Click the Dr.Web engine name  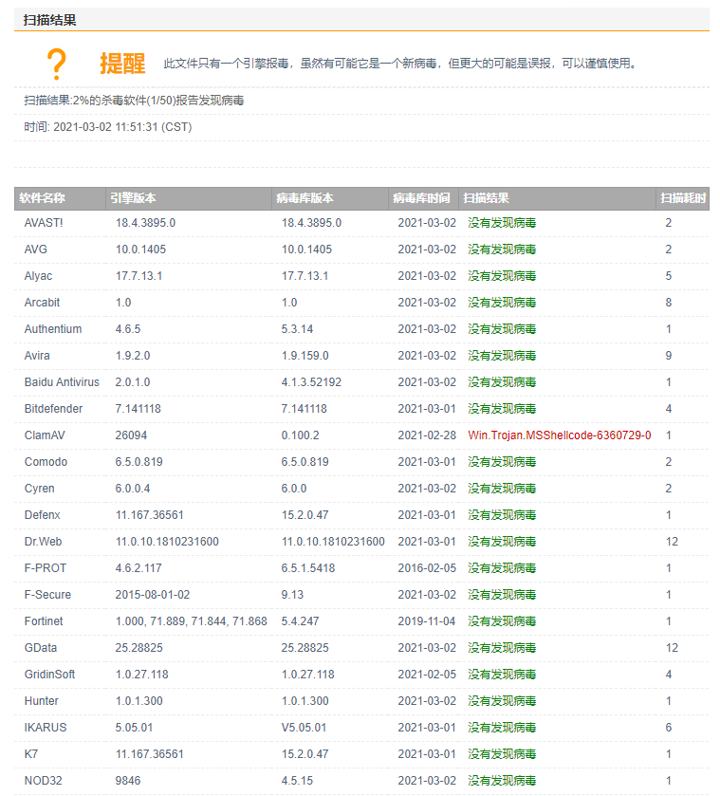44,542
